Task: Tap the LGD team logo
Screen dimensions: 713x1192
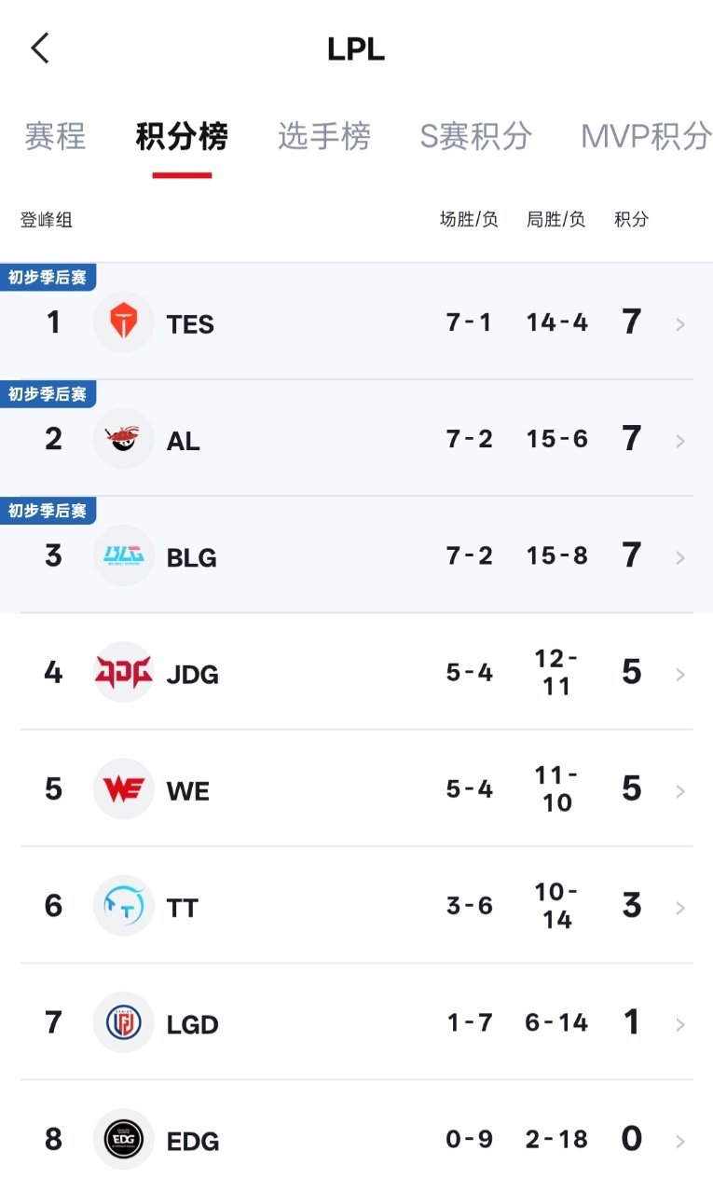Action: pyautogui.click(x=123, y=1022)
